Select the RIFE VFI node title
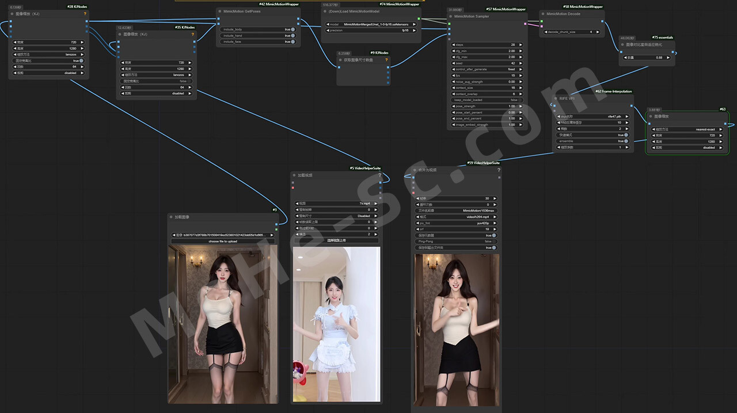Image resolution: width=737 pixels, height=413 pixels. [567, 98]
